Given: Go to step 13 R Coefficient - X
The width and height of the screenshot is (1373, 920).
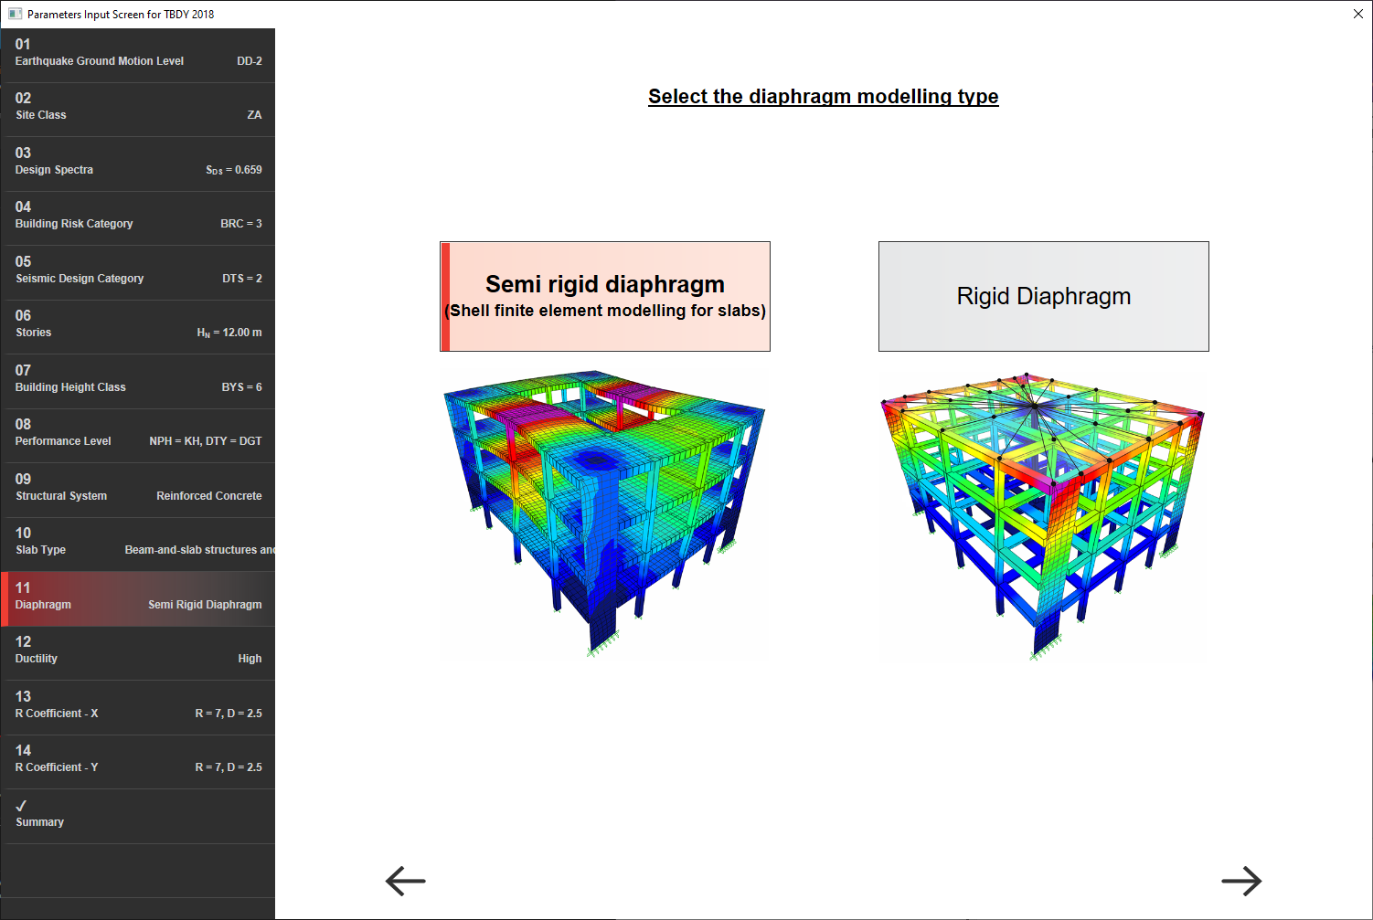Looking at the screenshot, I should (x=138, y=707).
